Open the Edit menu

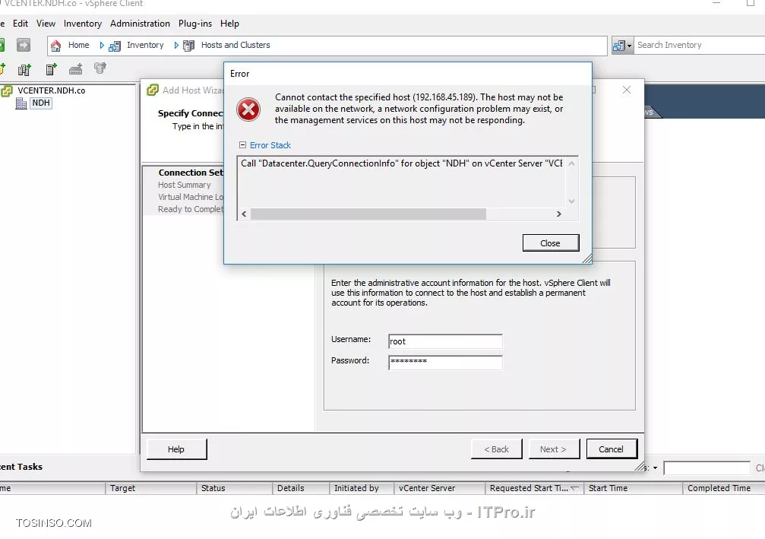point(20,24)
